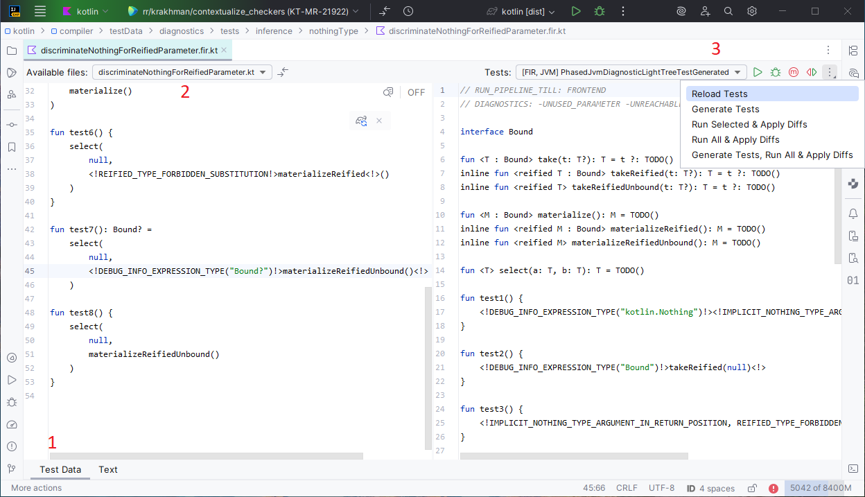The width and height of the screenshot is (865, 497).
Task: Open the more test actions vertical dots button
Action: click(830, 72)
